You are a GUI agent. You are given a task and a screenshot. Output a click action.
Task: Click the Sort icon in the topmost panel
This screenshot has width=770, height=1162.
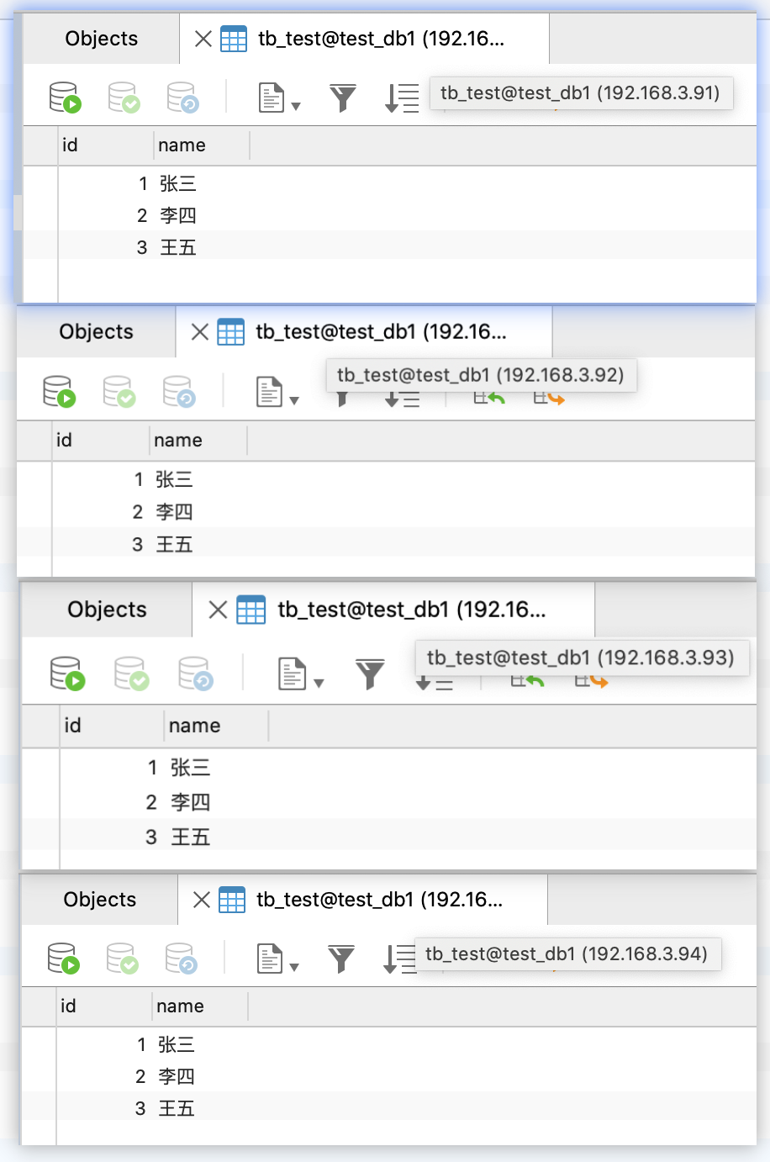tap(402, 98)
